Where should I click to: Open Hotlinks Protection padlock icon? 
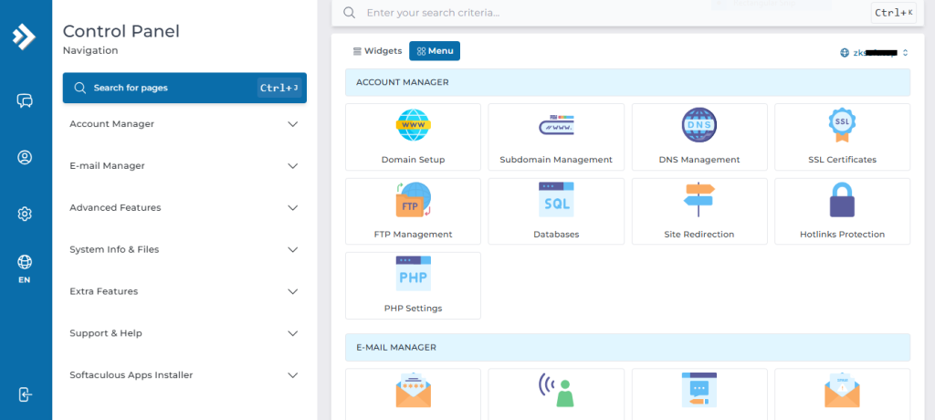tap(842, 199)
